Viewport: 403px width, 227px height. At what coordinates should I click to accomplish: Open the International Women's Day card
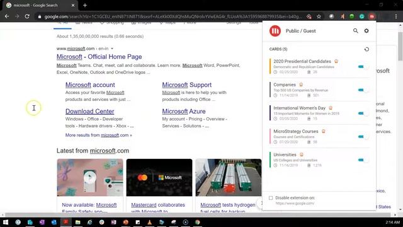pyautogui.click(x=319, y=113)
